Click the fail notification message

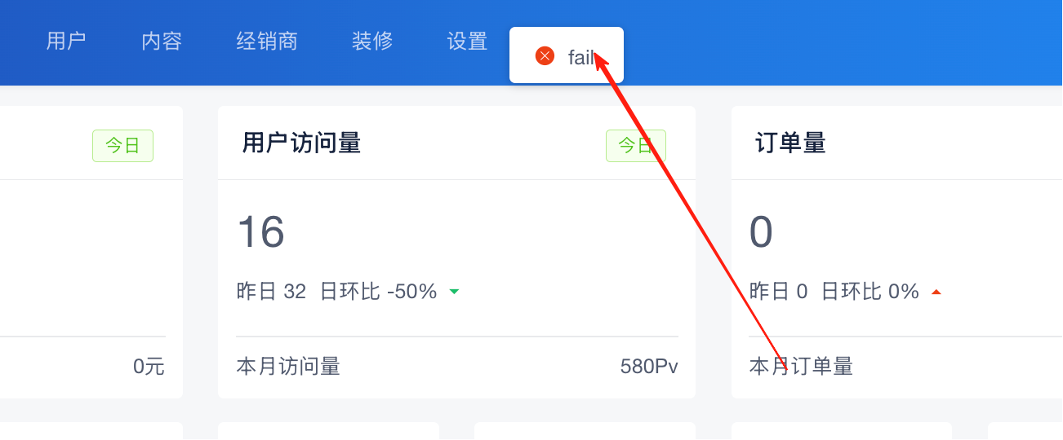point(567,55)
